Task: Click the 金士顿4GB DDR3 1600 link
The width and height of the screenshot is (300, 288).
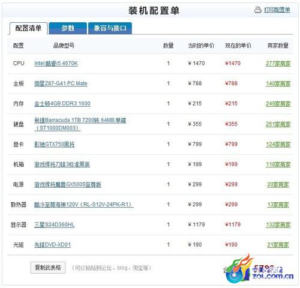Action: [62, 104]
